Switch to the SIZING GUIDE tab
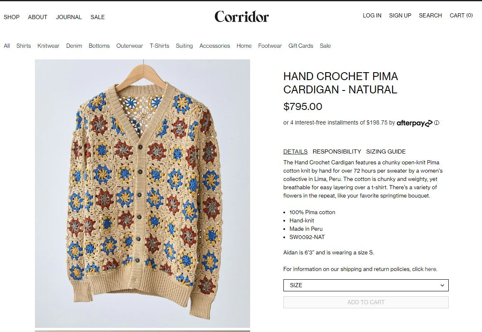This screenshot has height=332, width=482. [x=386, y=151]
